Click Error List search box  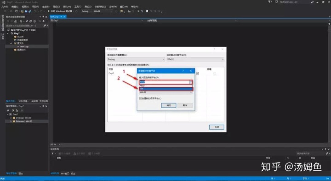[x=311, y=154]
